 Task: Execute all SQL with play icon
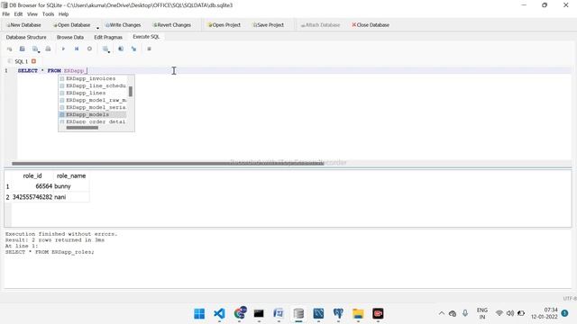pyautogui.click(x=63, y=49)
